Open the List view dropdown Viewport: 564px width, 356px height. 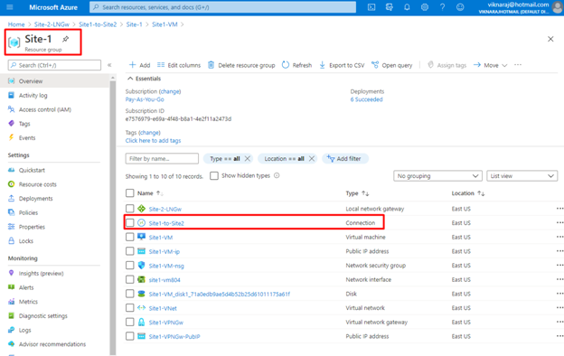click(522, 176)
